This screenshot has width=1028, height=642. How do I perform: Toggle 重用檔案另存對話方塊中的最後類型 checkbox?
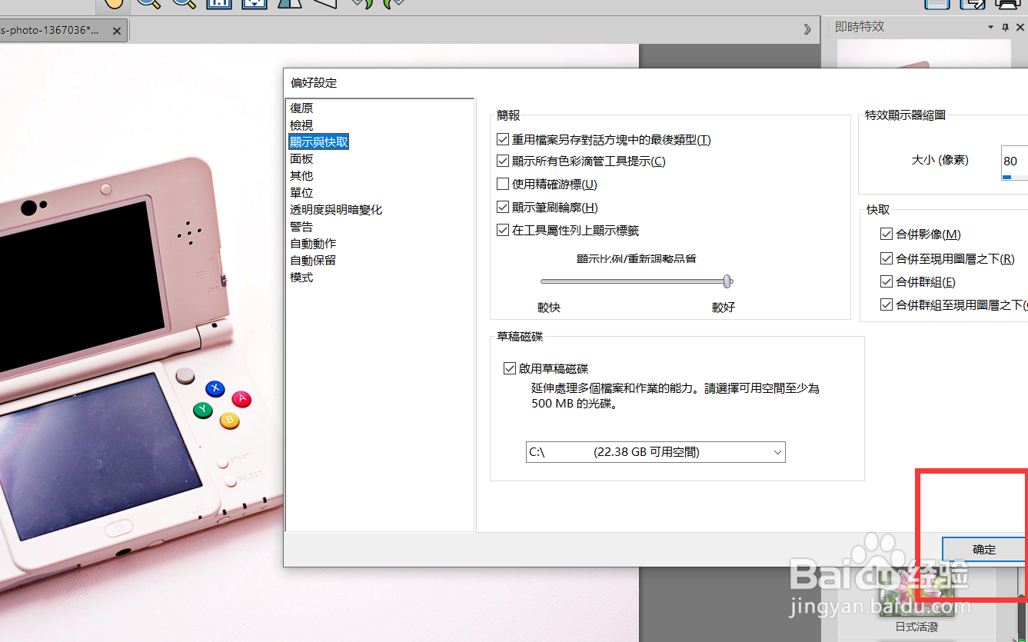[503, 140]
